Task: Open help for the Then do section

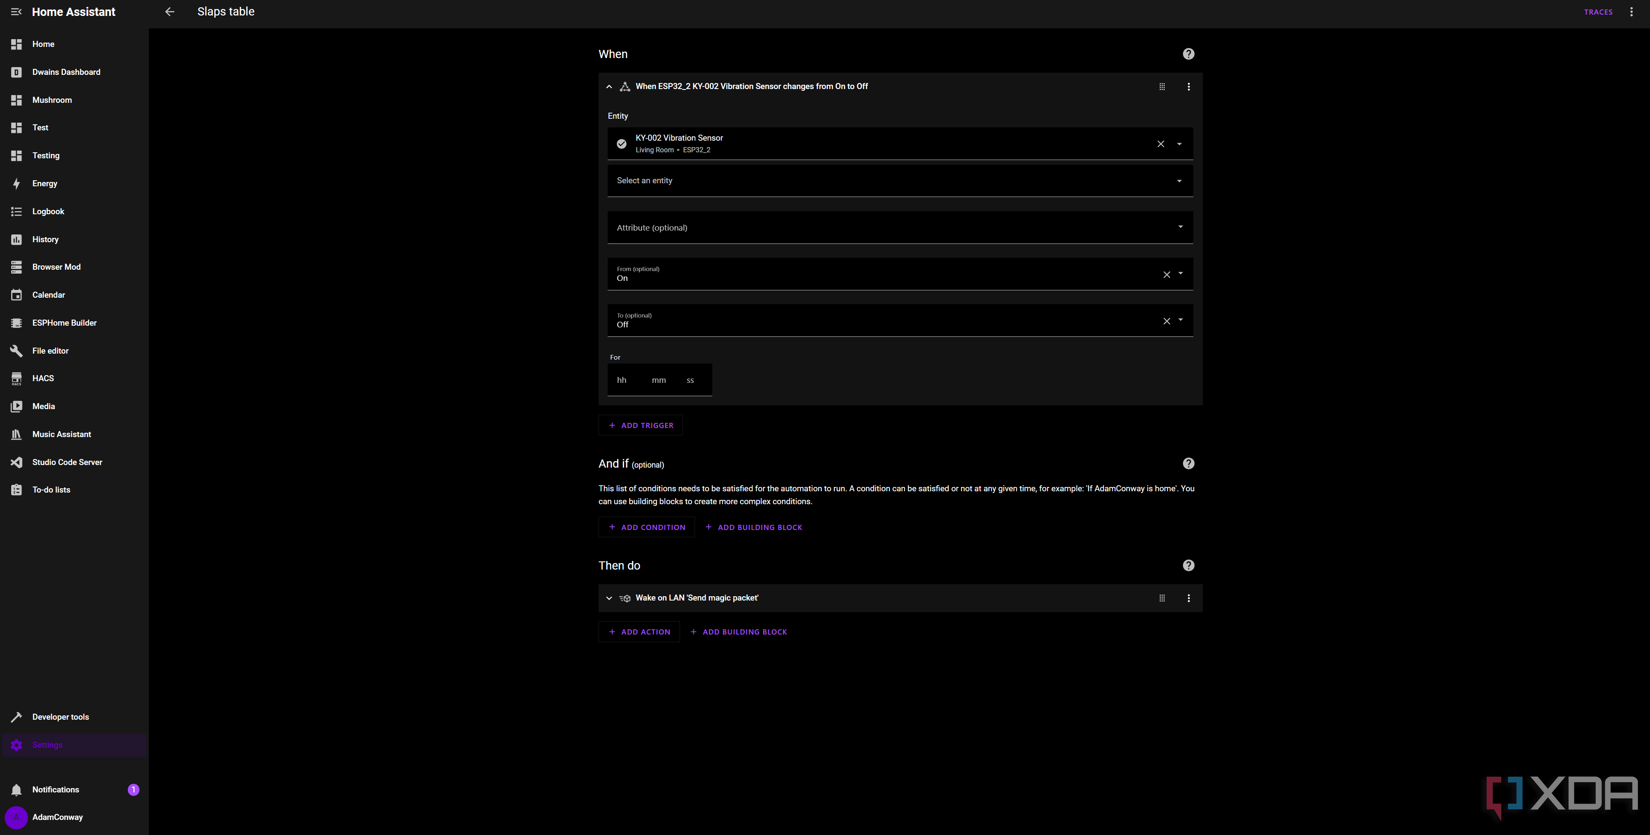Action: coord(1188,565)
